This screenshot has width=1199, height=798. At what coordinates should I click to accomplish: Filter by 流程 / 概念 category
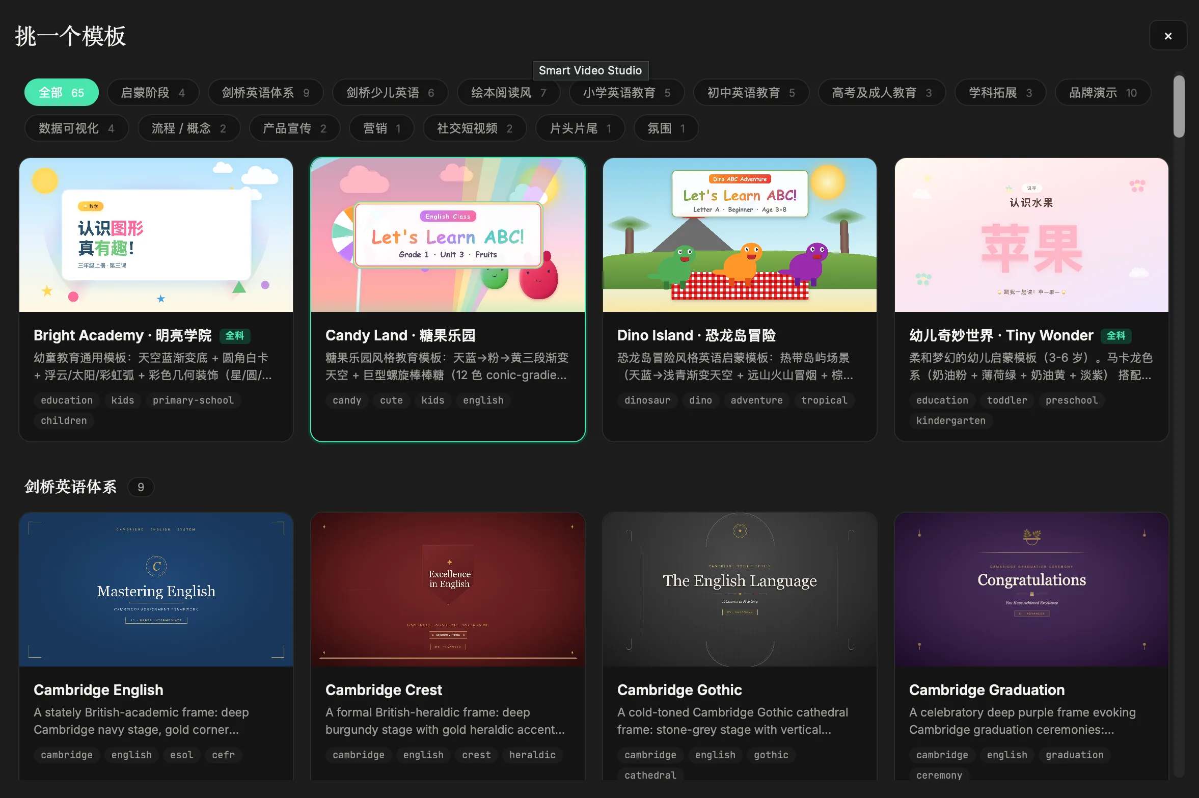tap(188, 128)
